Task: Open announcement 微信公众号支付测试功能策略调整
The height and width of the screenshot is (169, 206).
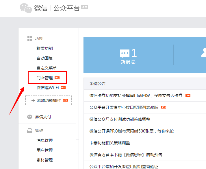Action: (120, 119)
